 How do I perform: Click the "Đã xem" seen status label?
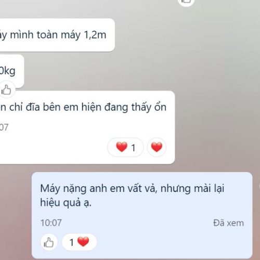tap(228, 223)
